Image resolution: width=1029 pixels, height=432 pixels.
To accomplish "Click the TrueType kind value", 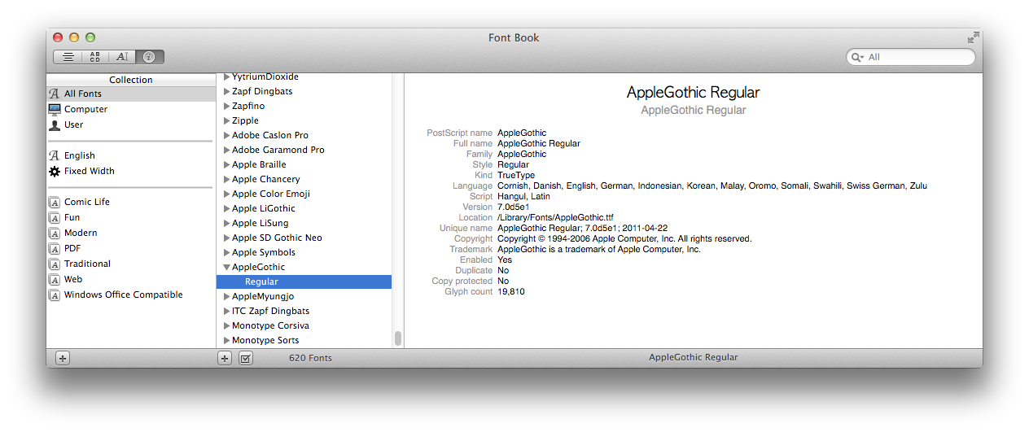I will (516, 176).
